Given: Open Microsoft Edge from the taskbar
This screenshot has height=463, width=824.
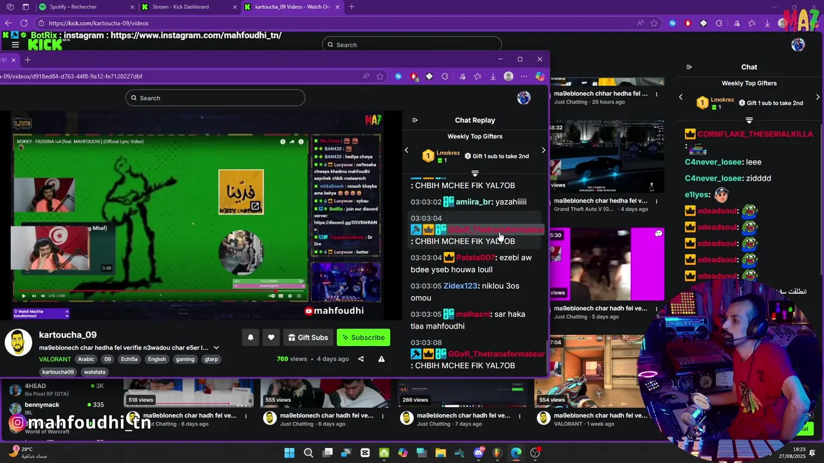Looking at the screenshot, I should [516, 453].
